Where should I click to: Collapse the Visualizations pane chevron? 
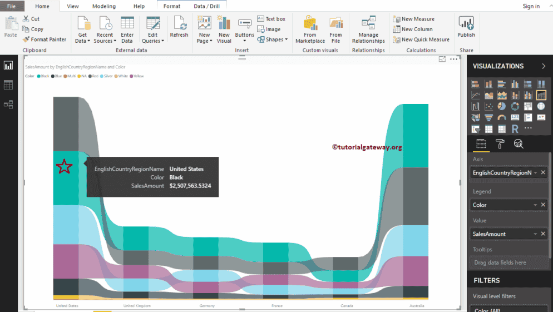pos(544,66)
